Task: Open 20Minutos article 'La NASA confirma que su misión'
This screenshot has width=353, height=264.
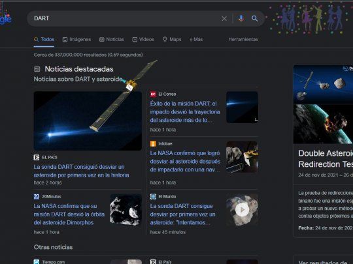Action: (69, 214)
